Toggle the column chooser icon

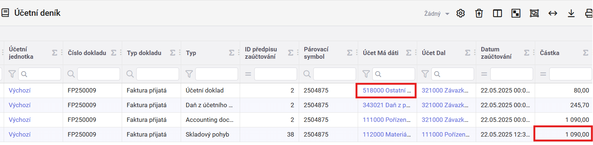click(x=497, y=13)
